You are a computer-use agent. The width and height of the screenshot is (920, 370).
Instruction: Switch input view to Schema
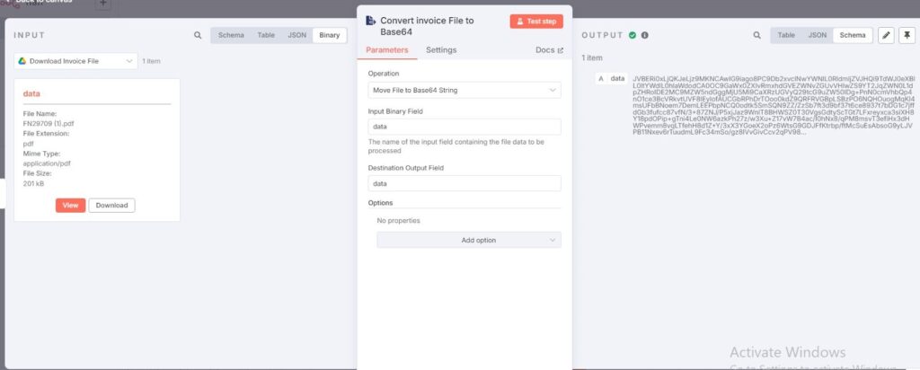[x=231, y=35]
